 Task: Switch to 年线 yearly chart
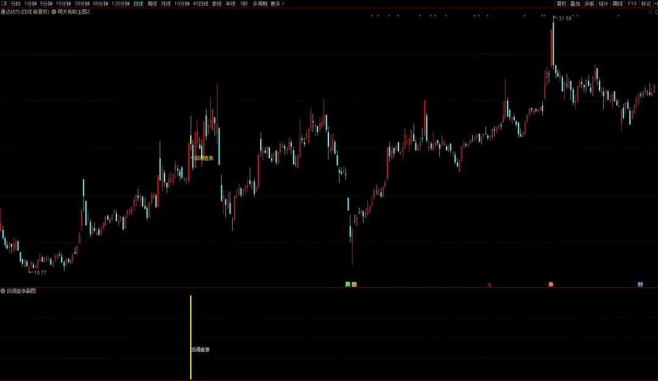[x=230, y=4]
